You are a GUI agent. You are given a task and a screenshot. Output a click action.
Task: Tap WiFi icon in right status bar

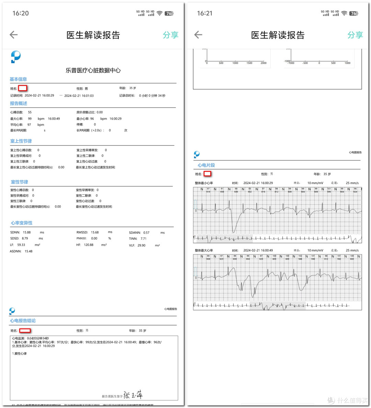coord(344,13)
